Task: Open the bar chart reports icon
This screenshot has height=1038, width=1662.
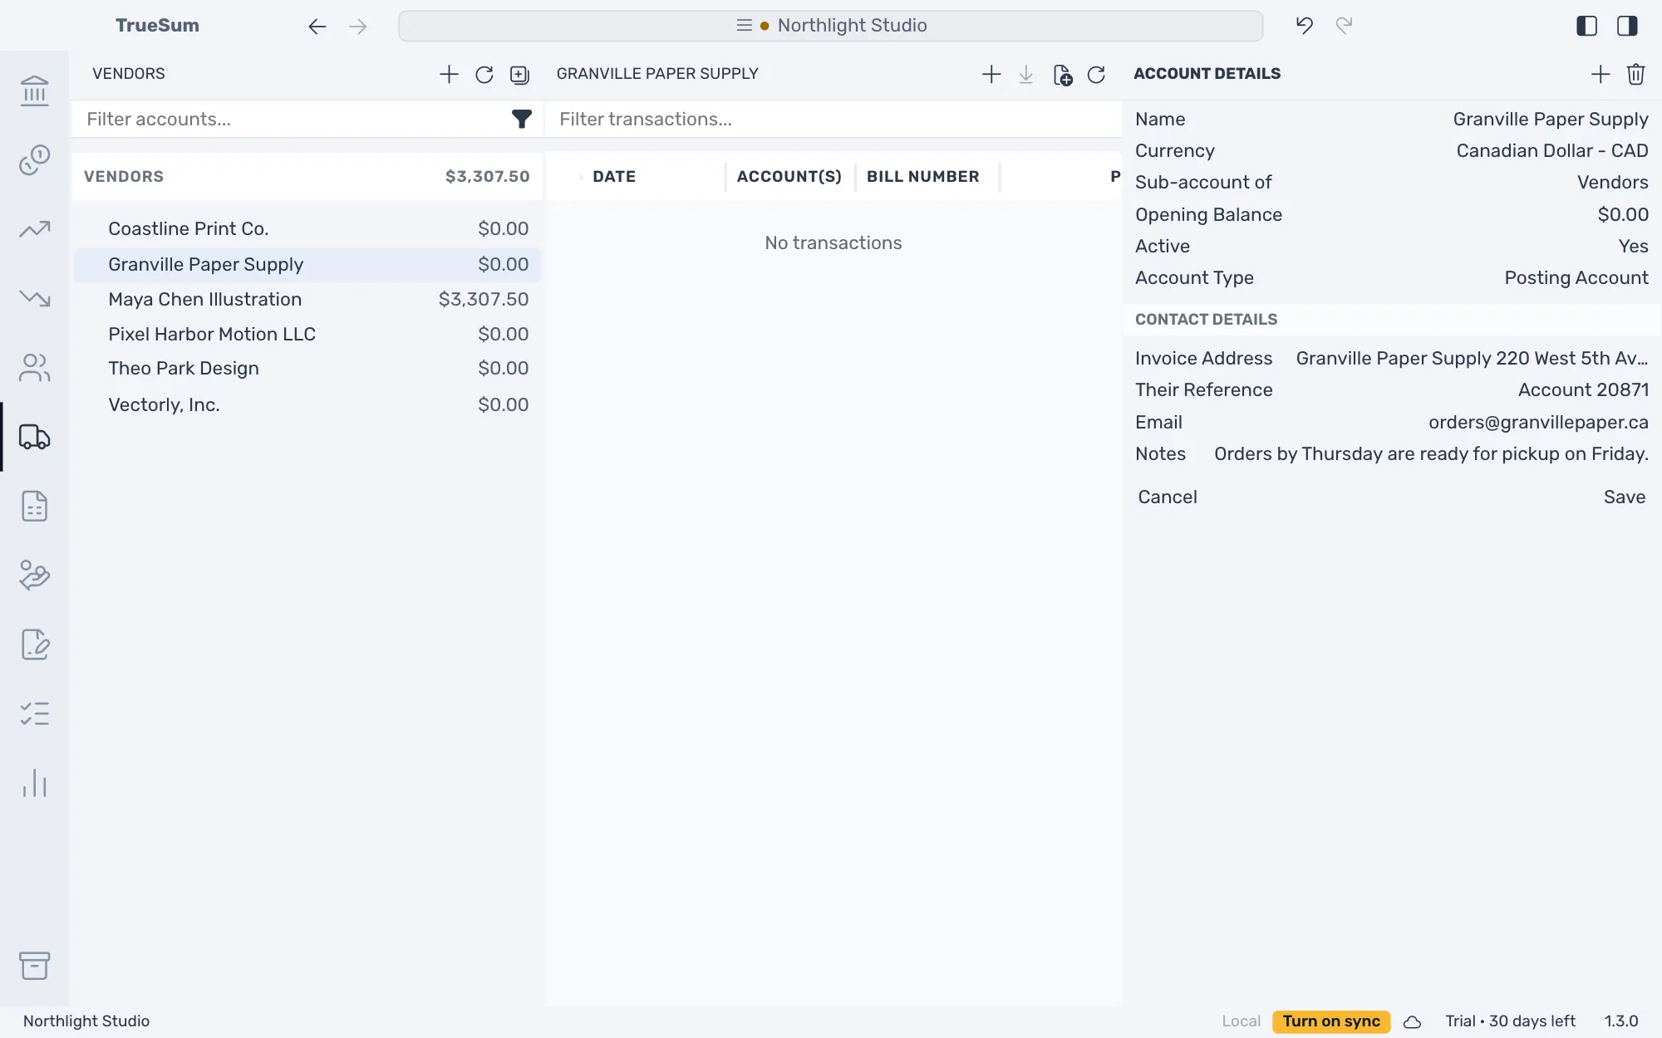Action: pyautogui.click(x=35, y=783)
